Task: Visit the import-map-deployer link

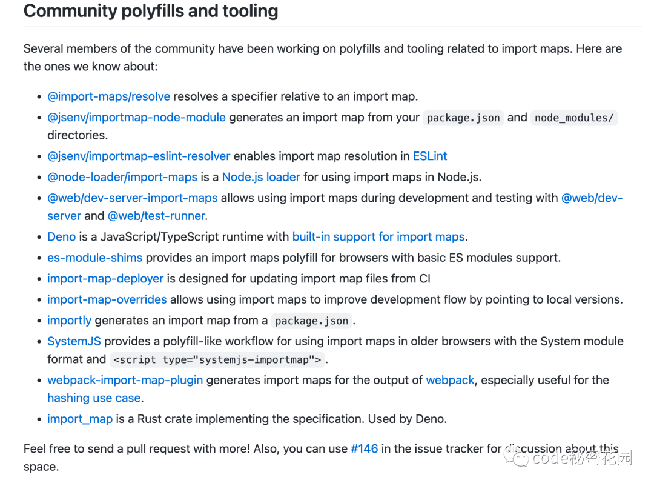Action: pyautogui.click(x=105, y=278)
